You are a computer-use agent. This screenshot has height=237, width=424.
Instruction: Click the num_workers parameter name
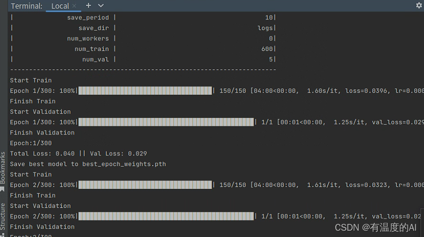(x=88, y=38)
